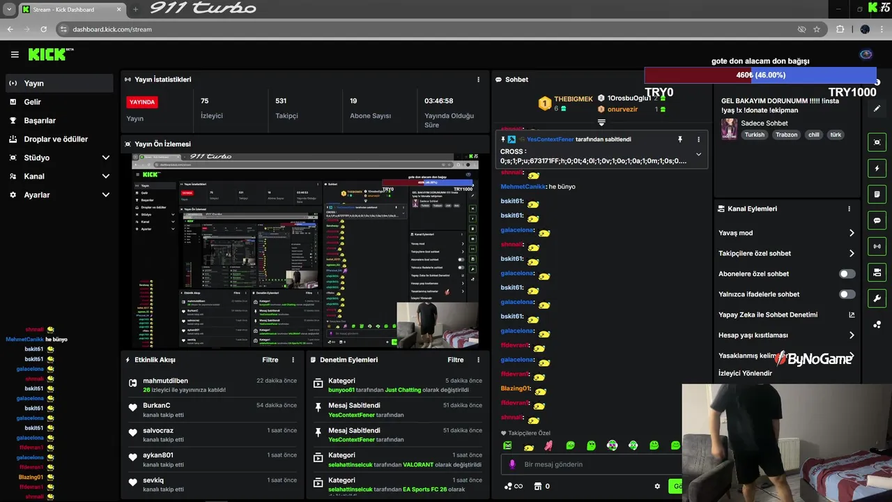Open external link icon for Yapay Zeka Sohbet Denetimi
This screenshot has height=502, width=892.
852,314
